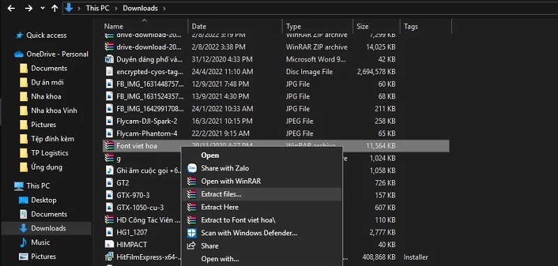
Task: Click the Downloads arrow icon in sidebar
Action: [24, 228]
